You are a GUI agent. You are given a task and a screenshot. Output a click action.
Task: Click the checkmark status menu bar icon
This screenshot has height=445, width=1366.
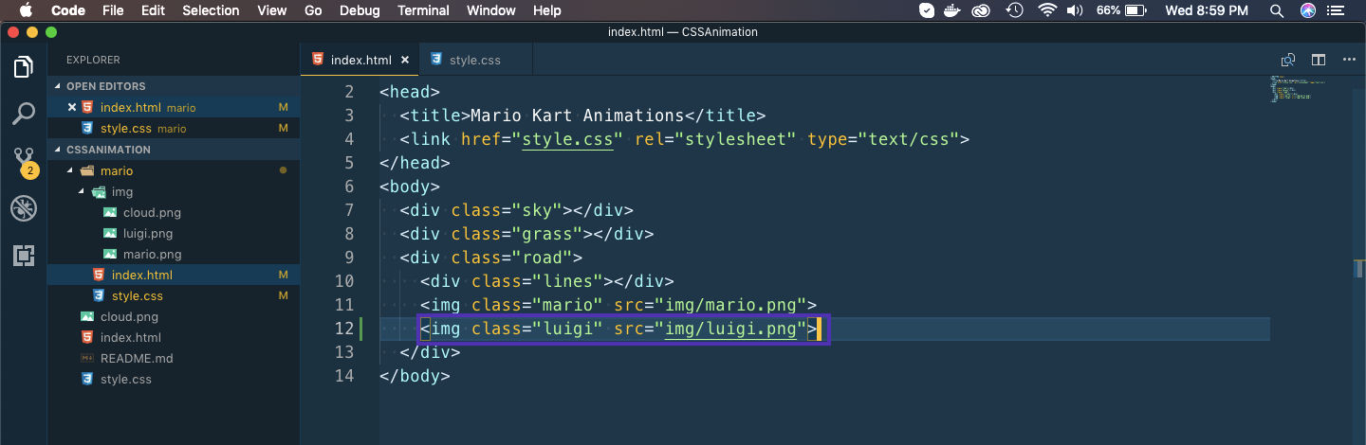pos(927,10)
